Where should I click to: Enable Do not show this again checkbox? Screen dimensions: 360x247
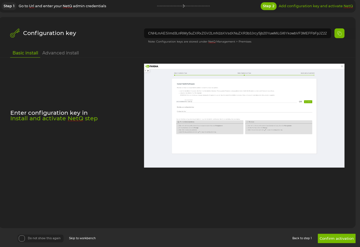(22, 238)
